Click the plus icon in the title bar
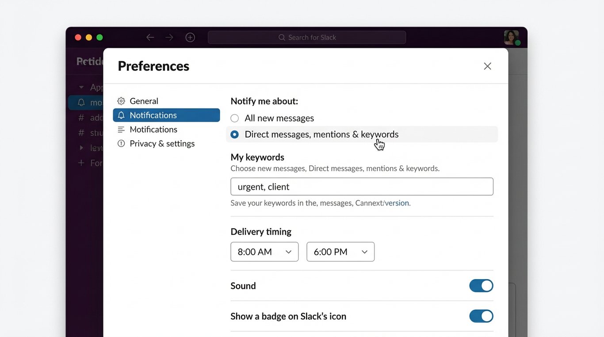This screenshot has height=337, width=604. pos(190,37)
